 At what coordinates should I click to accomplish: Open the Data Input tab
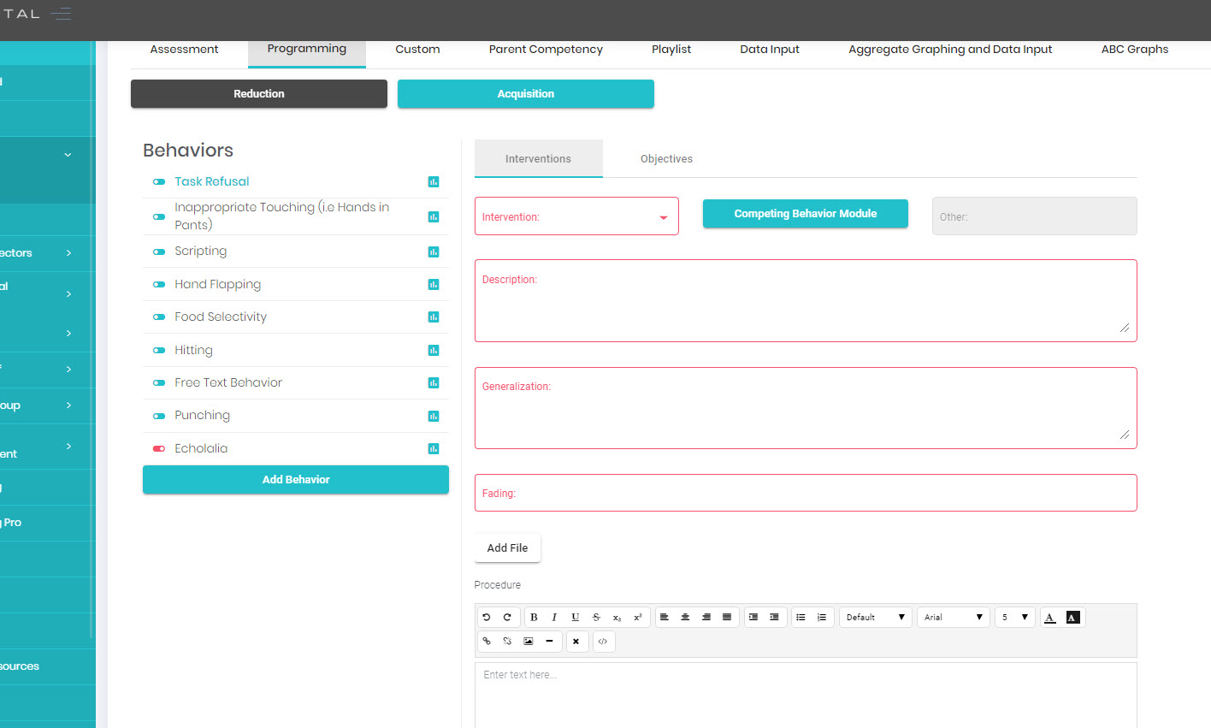coord(770,50)
